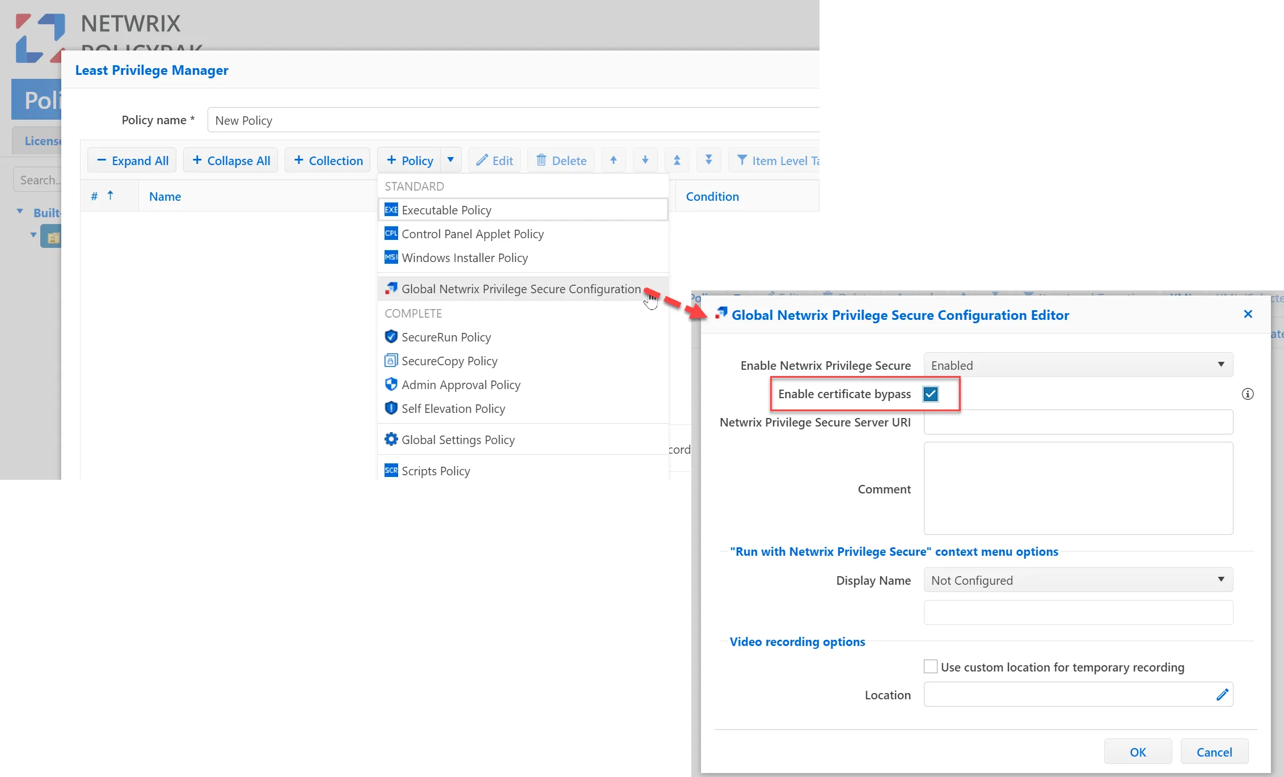Click the move to bottom icon
The image size is (1284, 777).
click(x=708, y=161)
